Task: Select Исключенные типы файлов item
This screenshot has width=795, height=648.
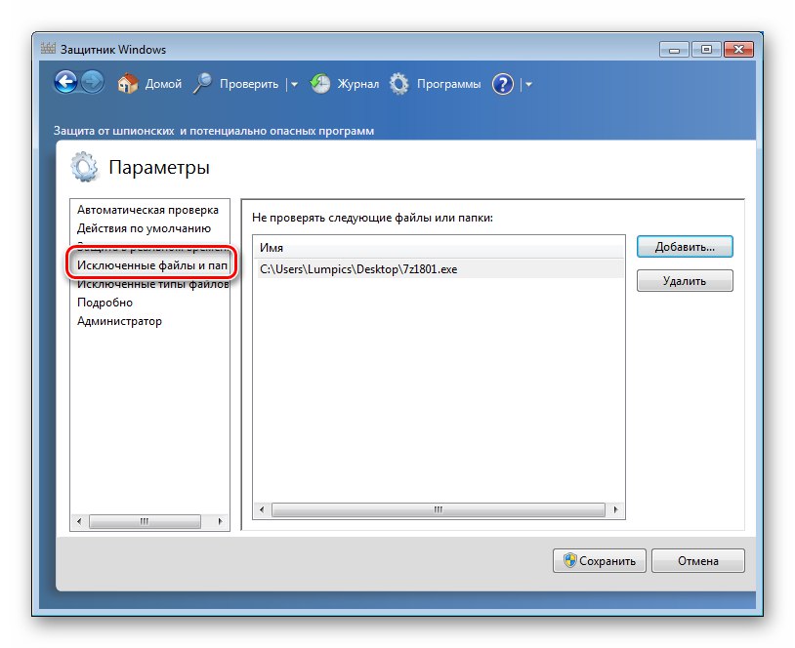Action: click(152, 284)
